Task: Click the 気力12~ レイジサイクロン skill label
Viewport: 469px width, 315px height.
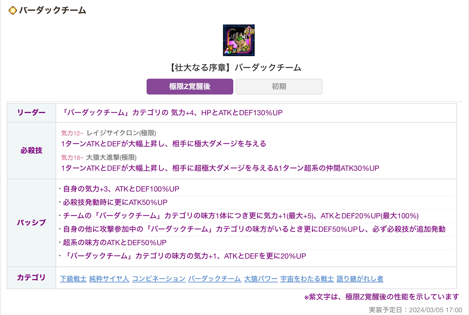Action: click(109, 133)
